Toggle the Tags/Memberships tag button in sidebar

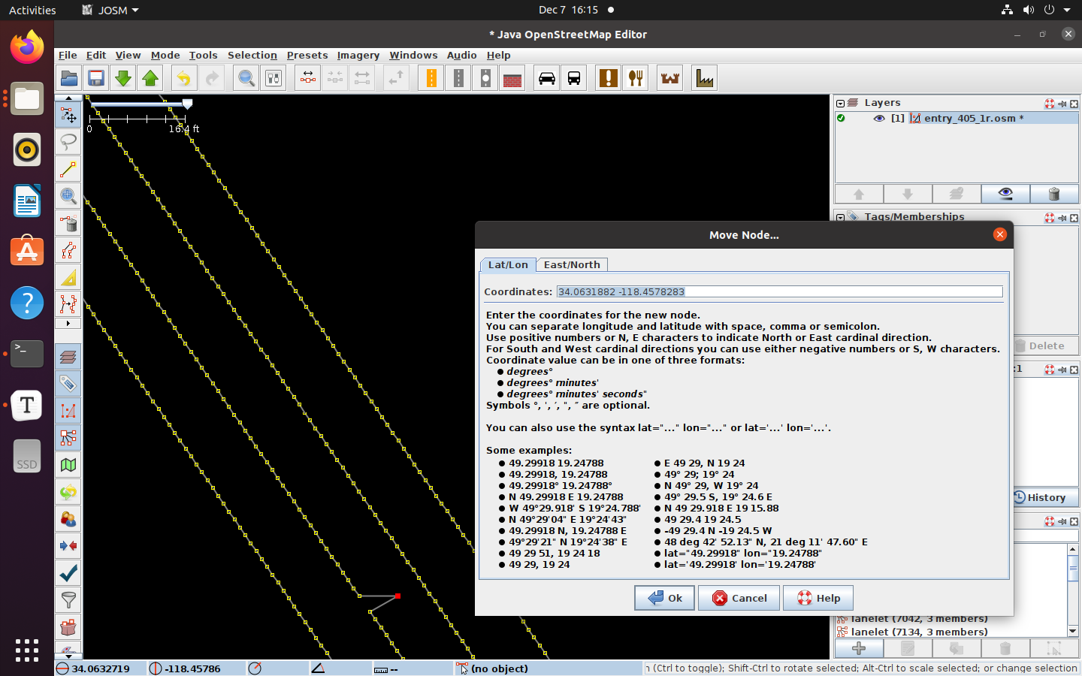click(x=68, y=384)
